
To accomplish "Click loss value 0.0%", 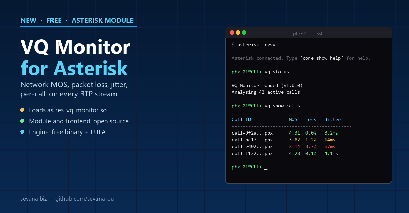I will pos(311,133).
